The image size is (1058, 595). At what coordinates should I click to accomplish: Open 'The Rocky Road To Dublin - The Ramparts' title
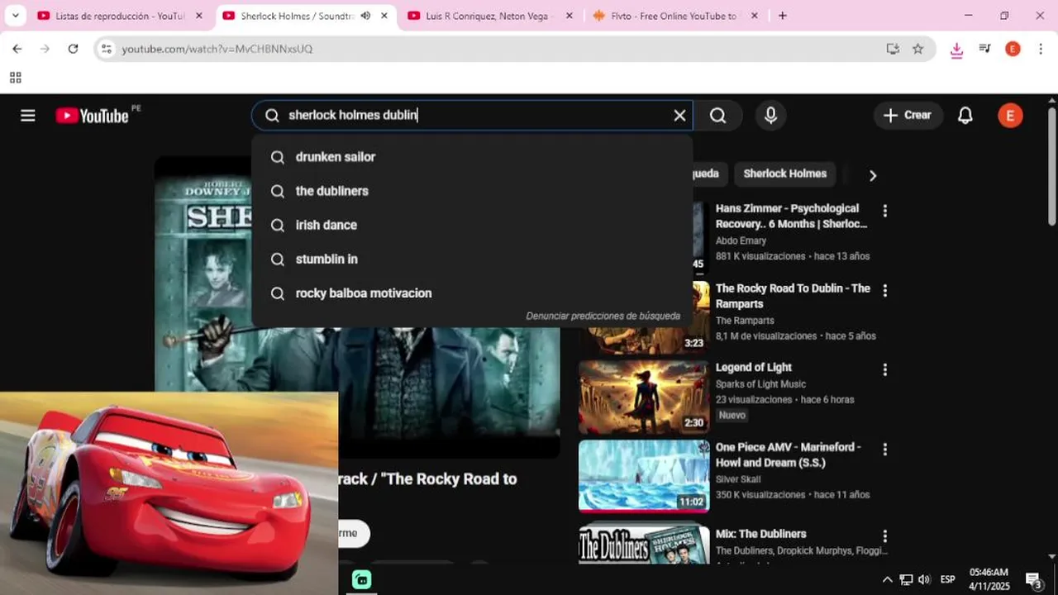pyautogui.click(x=793, y=296)
